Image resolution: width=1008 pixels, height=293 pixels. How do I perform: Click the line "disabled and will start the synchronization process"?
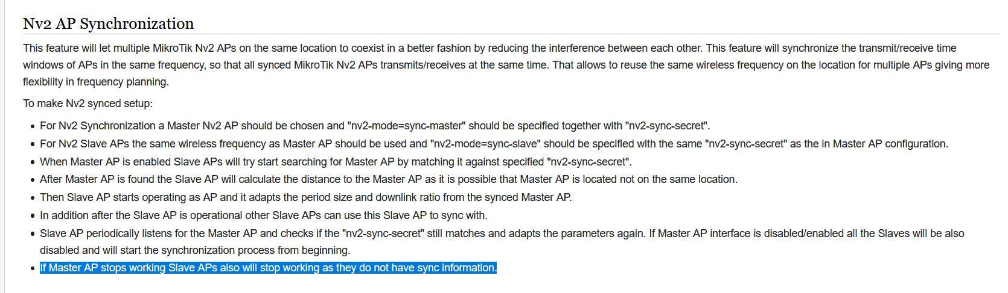(195, 250)
